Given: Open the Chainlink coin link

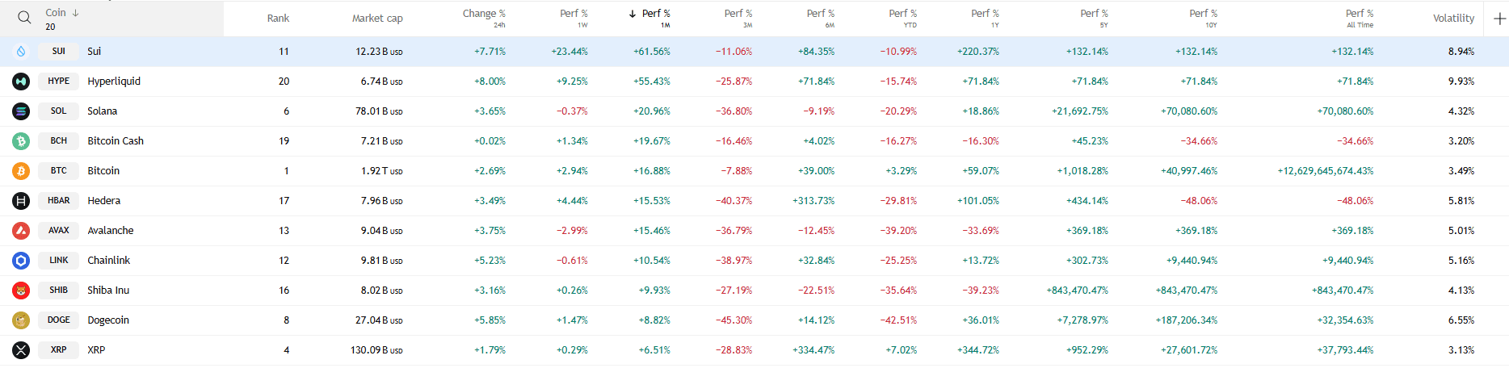Looking at the screenshot, I should point(108,261).
